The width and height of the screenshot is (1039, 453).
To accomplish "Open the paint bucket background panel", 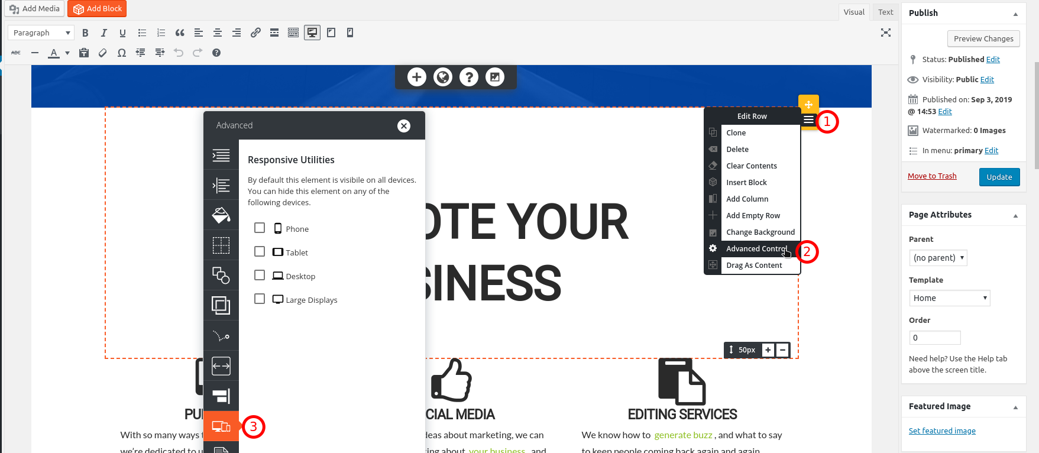I will [221, 215].
